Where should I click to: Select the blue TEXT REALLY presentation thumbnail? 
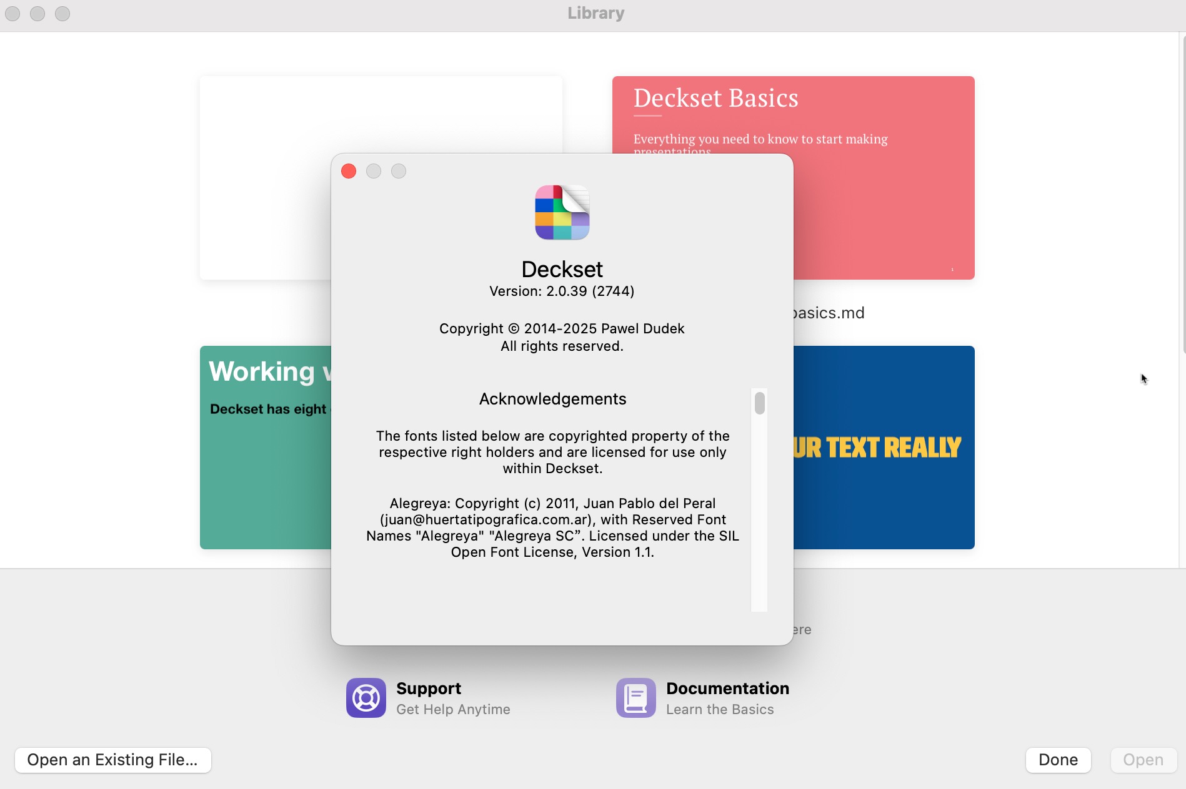(884, 447)
